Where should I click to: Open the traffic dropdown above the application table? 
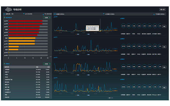[47, 64]
